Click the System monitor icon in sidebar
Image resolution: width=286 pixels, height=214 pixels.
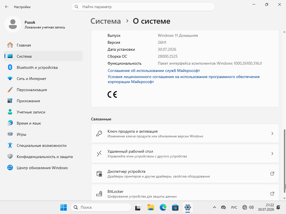coord(10,56)
